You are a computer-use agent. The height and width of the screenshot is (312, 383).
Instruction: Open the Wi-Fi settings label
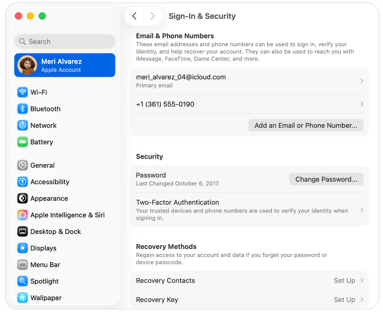[x=39, y=92]
